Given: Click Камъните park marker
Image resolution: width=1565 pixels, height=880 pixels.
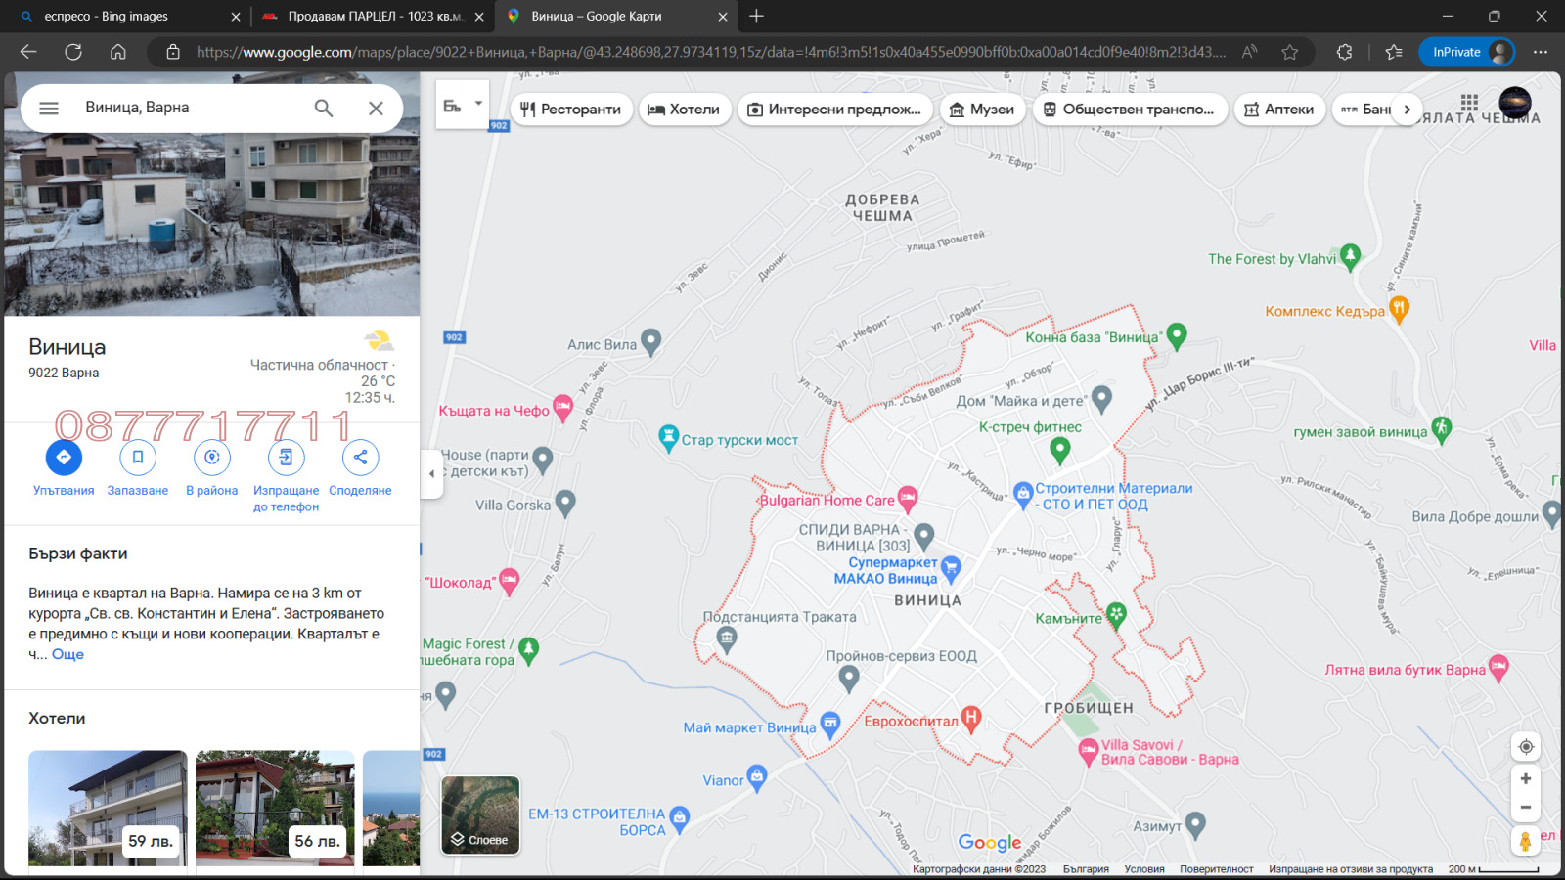Looking at the screenshot, I should coord(1116,616).
